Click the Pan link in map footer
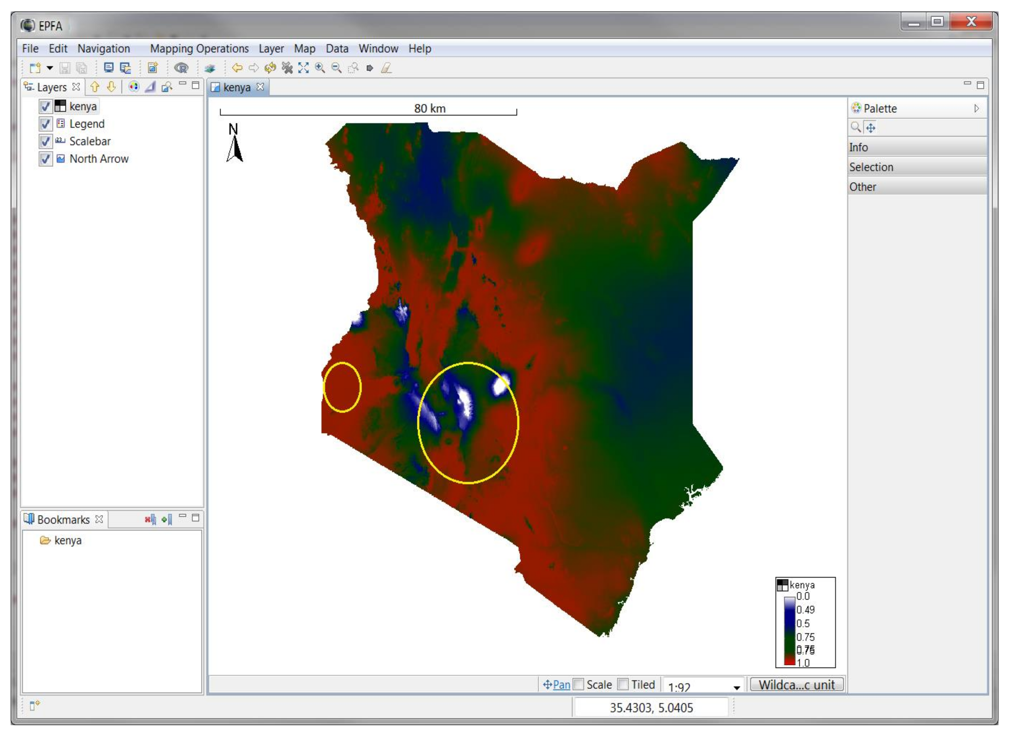 (x=561, y=684)
